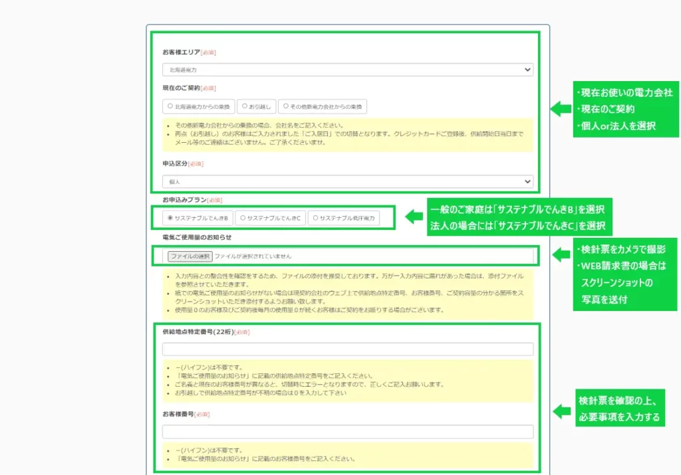Click note about 使用量0のお客様
Image resolution: width=681 pixels, height=475 pixels.
pyautogui.click(x=309, y=310)
